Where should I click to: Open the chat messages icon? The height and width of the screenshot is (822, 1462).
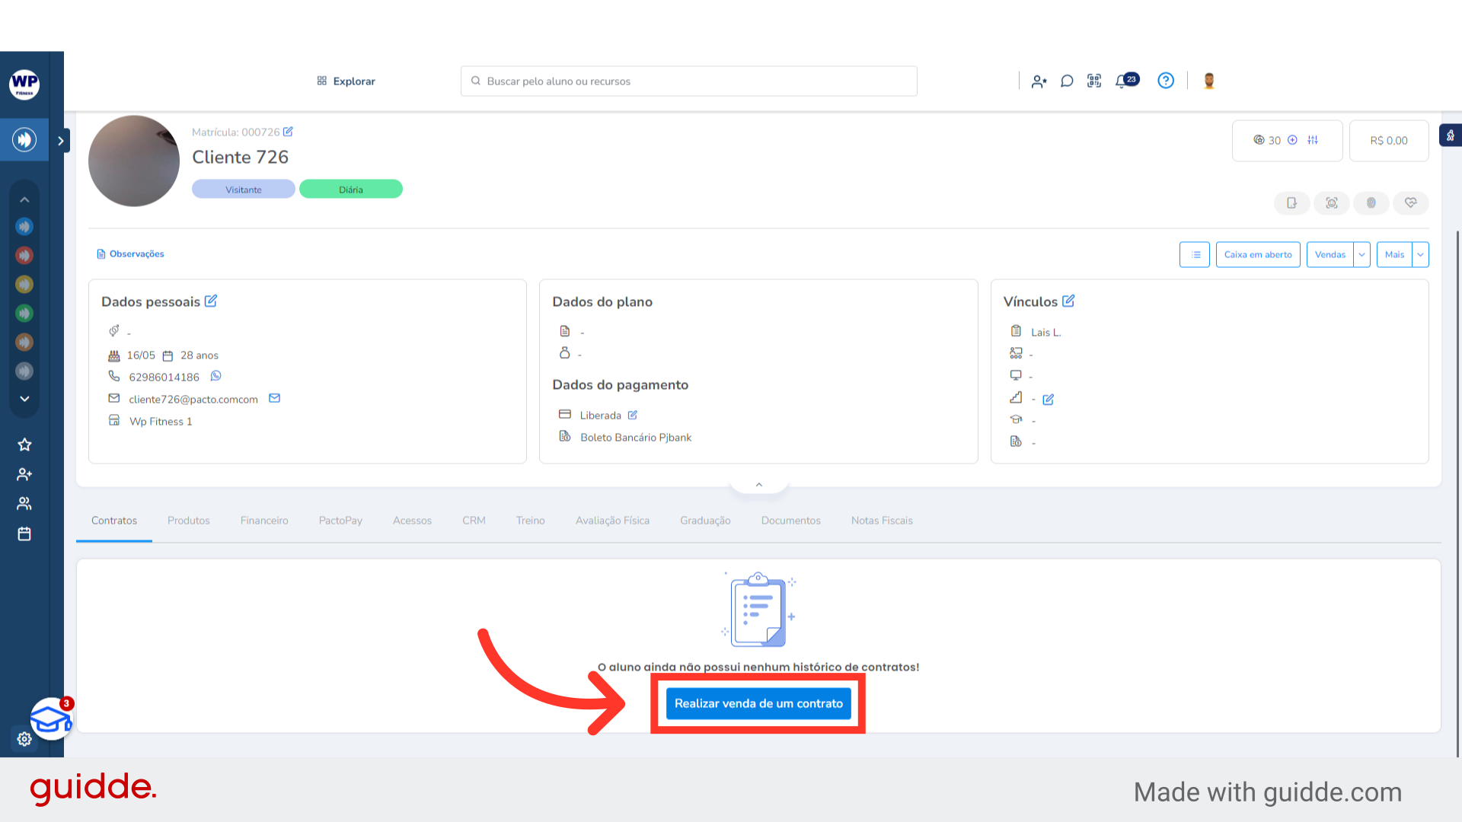pos(1067,81)
